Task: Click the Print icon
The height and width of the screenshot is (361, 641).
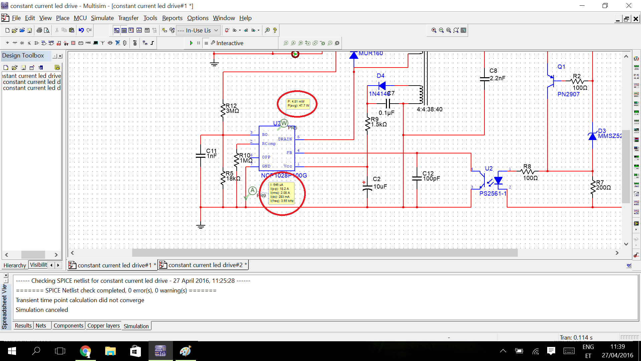Action: 39,30
